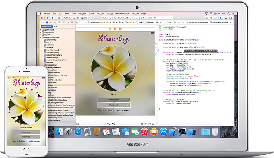Screen dimensions: 274x158
Task: Launch App Store from the Dock
Action: pos(163,131)
